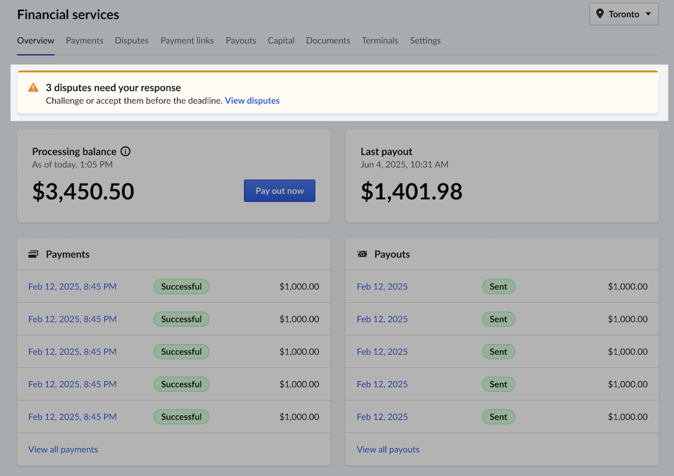Switch to the Documents tab

[x=328, y=41]
